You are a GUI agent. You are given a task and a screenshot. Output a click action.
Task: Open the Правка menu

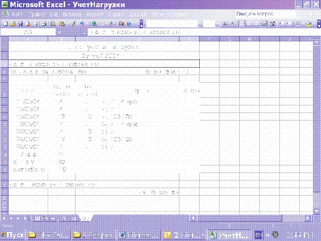(x=37, y=14)
